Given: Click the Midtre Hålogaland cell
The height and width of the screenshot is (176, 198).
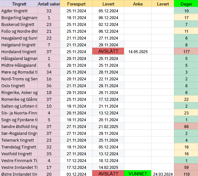Looking at the screenshot, I should (19, 65).
